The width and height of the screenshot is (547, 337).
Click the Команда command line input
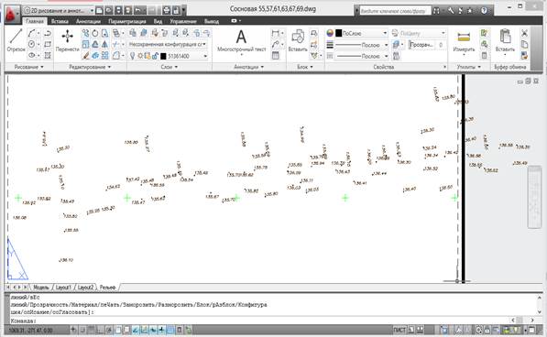[258, 321]
